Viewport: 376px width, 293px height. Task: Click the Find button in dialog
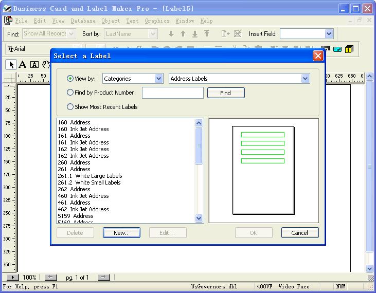(226, 93)
